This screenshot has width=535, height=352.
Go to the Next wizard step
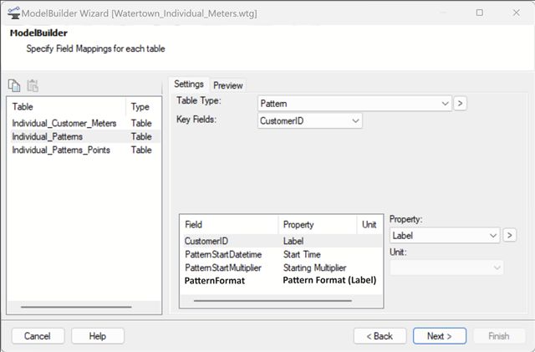tap(440, 336)
